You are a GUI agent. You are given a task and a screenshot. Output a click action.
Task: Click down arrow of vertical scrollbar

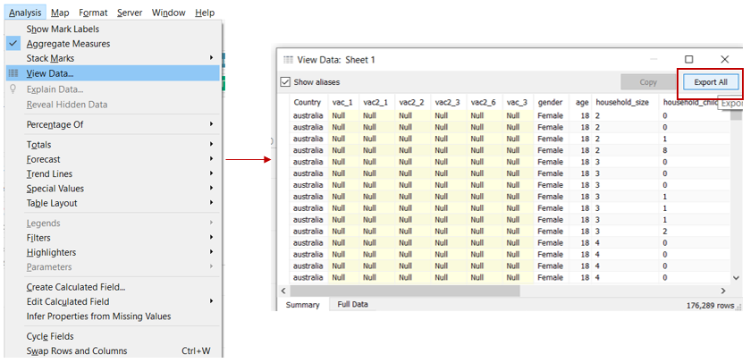(736, 278)
